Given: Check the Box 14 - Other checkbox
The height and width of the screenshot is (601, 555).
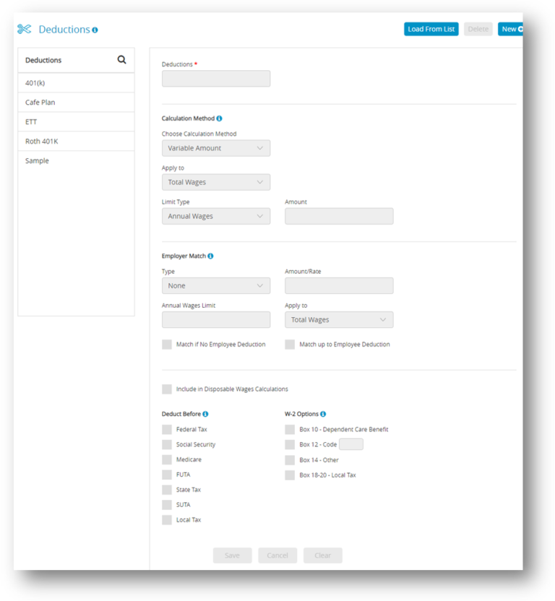Looking at the screenshot, I should [290, 460].
